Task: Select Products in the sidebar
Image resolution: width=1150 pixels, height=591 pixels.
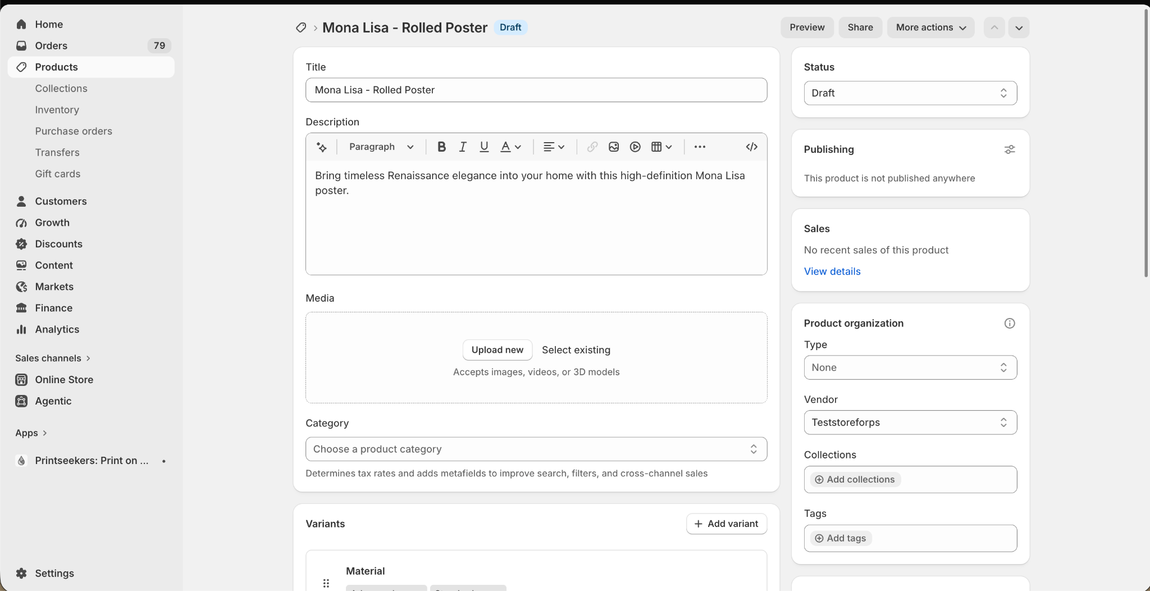Action: 91,67
